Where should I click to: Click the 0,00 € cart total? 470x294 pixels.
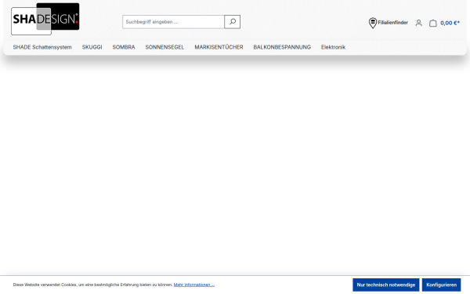[450, 23]
